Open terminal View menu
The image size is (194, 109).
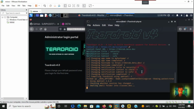click(110, 25)
